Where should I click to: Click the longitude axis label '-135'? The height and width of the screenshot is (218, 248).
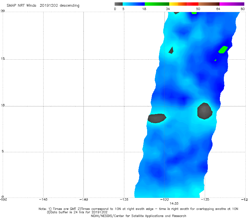124,200
